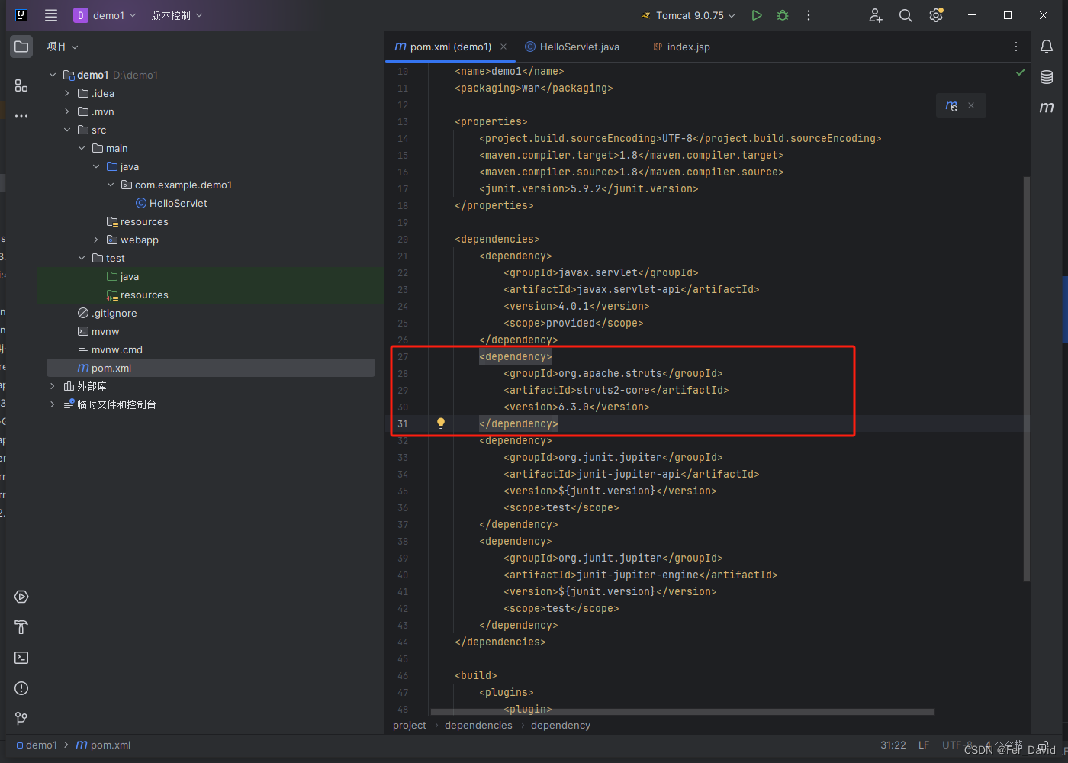Image resolution: width=1068 pixels, height=763 pixels.
Task: Click LF line separator indicator
Action: coord(924,745)
